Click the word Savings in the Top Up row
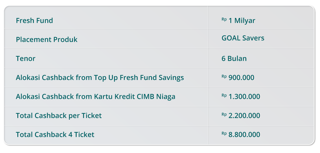This screenshot has width=320, height=153. 171,78
